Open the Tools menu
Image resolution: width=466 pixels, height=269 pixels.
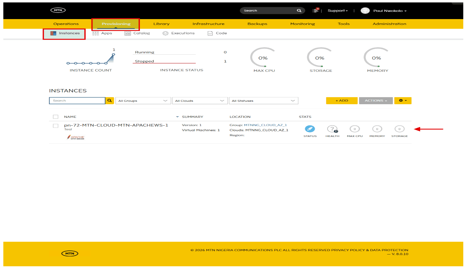[x=344, y=24]
